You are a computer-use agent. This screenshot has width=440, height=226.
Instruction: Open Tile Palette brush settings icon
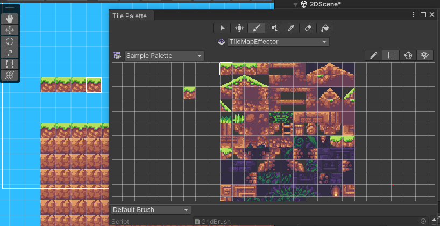click(x=425, y=55)
